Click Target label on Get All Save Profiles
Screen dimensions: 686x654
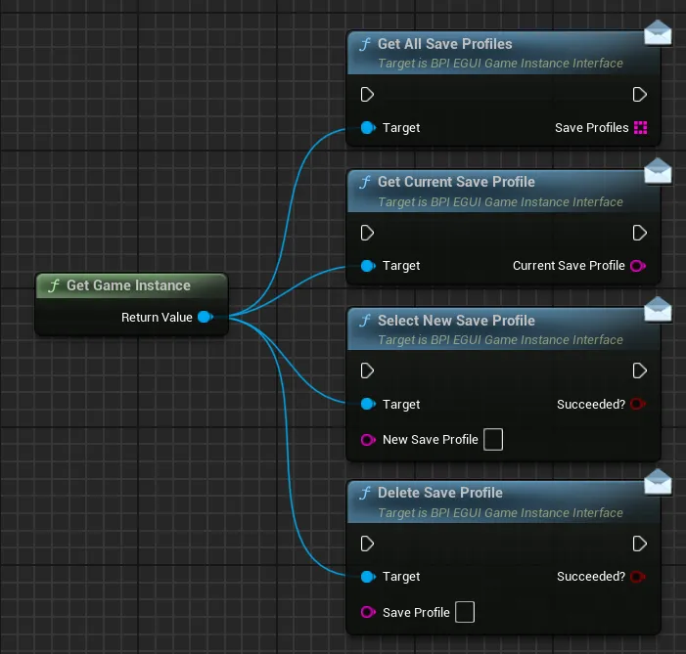click(401, 128)
